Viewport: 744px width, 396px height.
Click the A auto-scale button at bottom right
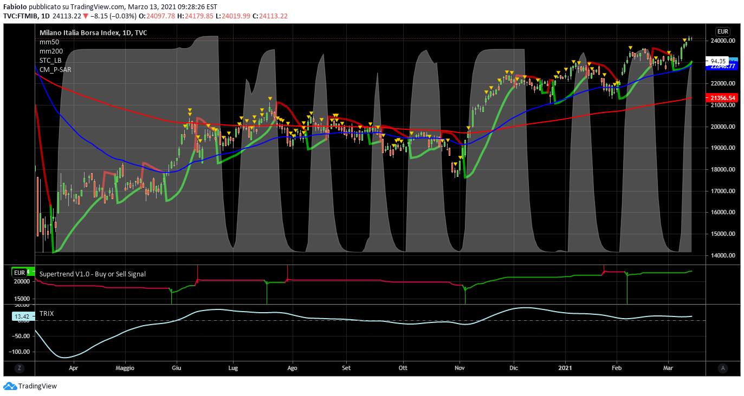click(x=722, y=368)
